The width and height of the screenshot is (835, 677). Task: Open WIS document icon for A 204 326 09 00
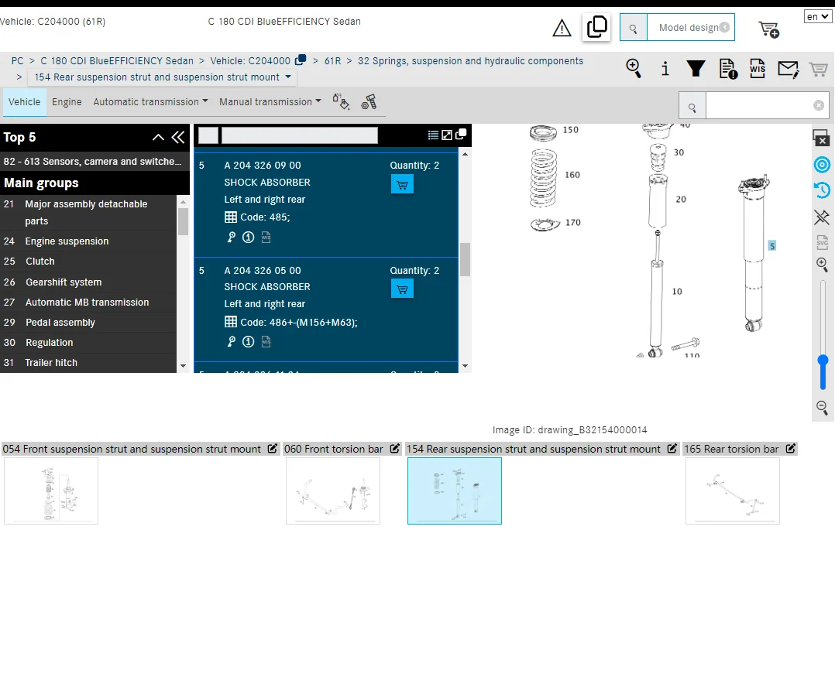click(266, 238)
